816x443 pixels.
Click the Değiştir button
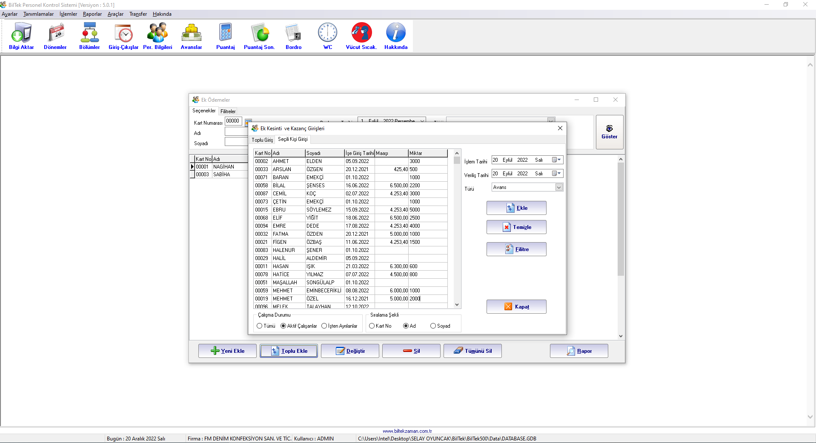click(350, 351)
